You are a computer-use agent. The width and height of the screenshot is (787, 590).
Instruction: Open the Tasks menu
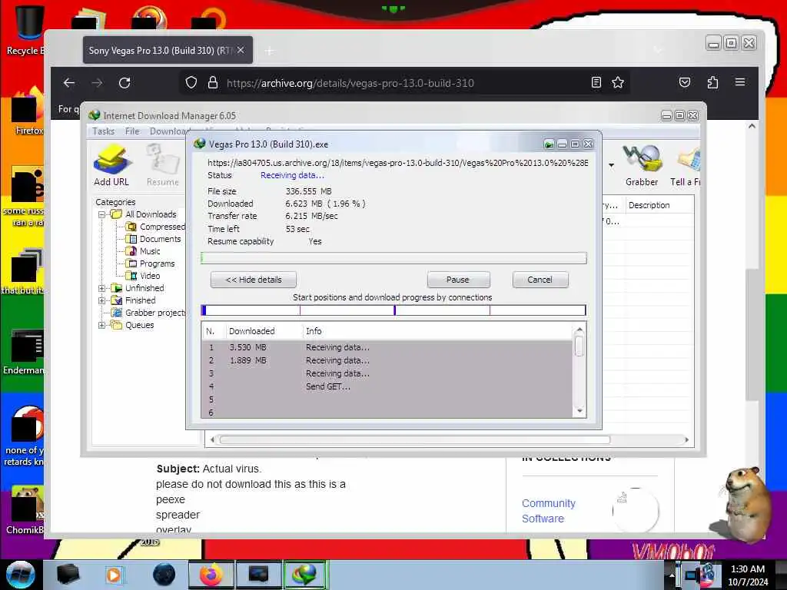[x=104, y=131]
